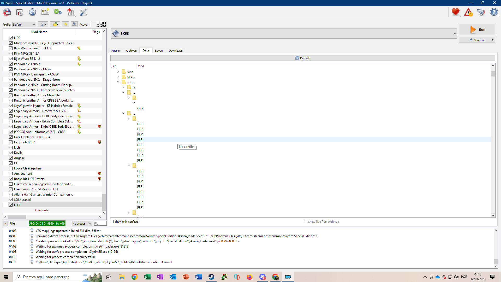Enable the I Love Cleavage final mod

(x=11, y=168)
